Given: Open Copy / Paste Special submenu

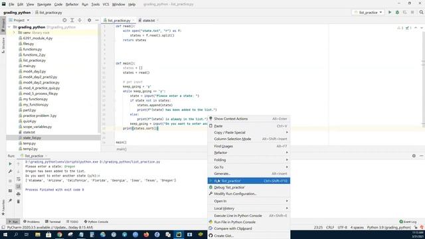Looking at the screenshot, I should (249, 132).
